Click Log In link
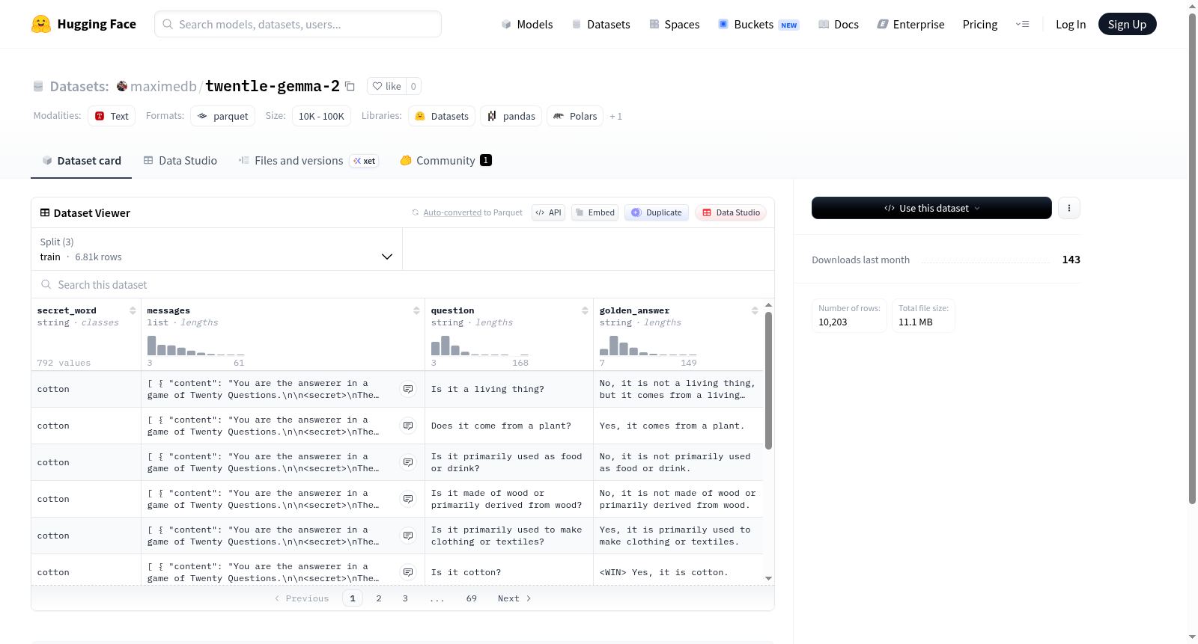Screen dimensions: 1198x644 [1071, 24]
